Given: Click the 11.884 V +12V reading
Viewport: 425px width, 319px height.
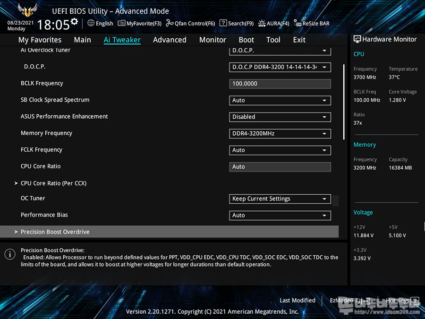Looking at the screenshot, I should pyautogui.click(x=363, y=235).
